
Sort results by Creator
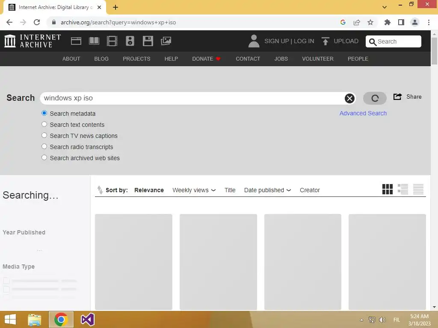click(310, 190)
